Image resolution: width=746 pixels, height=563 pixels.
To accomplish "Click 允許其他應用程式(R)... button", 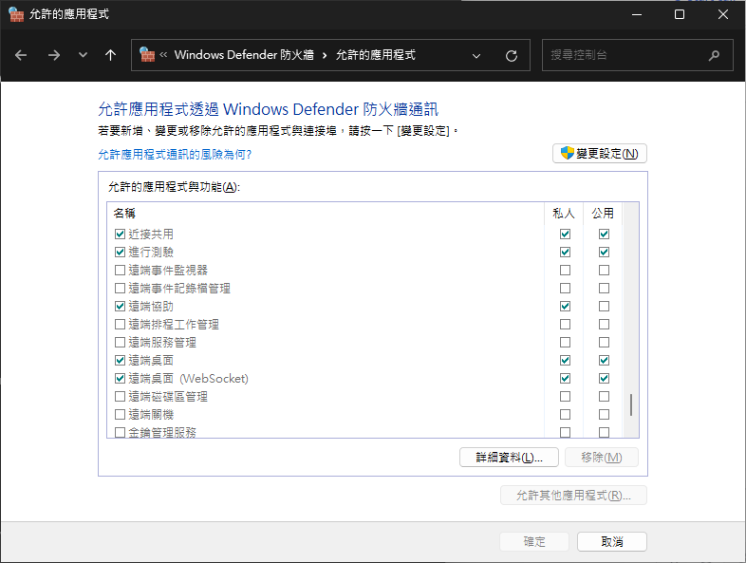I will [573, 496].
